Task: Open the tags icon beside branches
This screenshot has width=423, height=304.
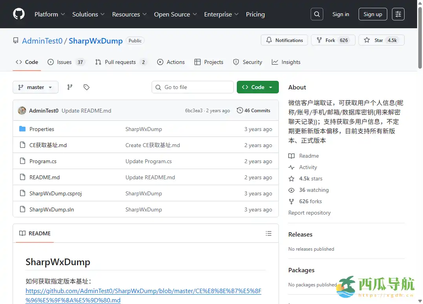Action: pos(86,87)
